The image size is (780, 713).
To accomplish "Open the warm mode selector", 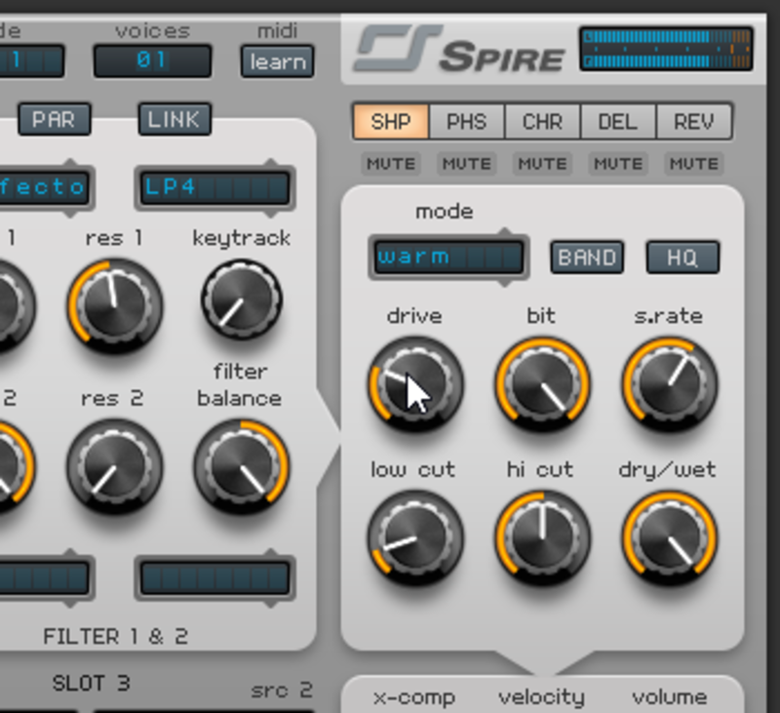I will (448, 257).
